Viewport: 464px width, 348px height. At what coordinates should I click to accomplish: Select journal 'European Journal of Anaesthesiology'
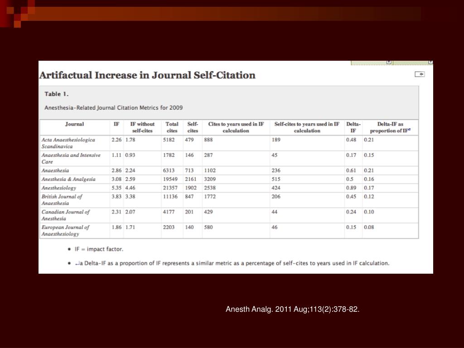(65, 231)
